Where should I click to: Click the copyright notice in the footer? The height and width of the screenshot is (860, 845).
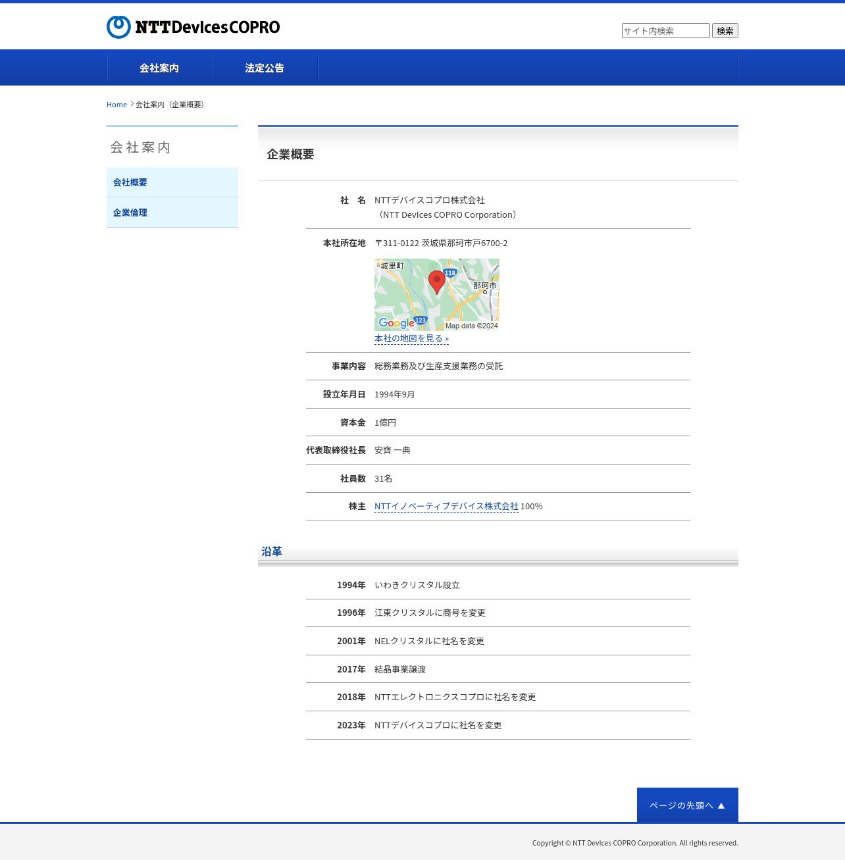tap(635, 843)
